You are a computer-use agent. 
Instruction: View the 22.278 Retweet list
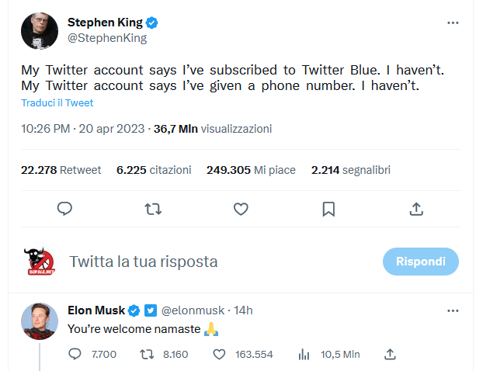[x=61, y=170]
